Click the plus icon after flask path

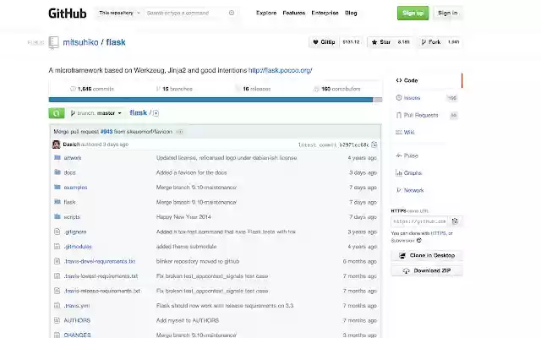(x=156, y=113)
